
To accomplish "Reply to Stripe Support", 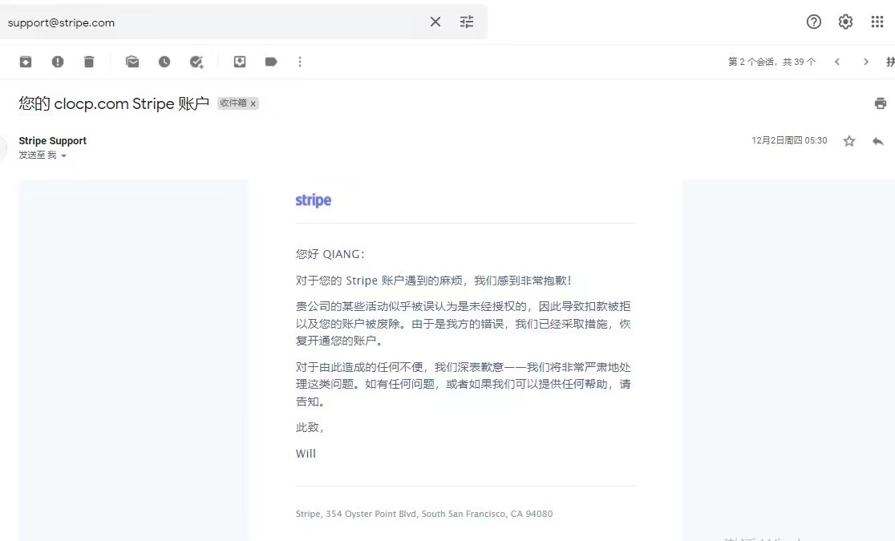I will [878, 140].
